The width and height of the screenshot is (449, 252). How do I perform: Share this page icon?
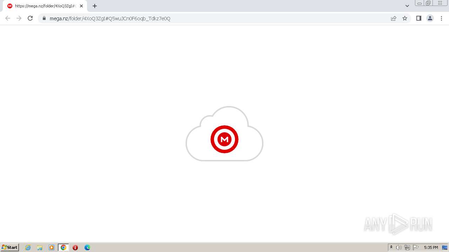pos(394,18)
